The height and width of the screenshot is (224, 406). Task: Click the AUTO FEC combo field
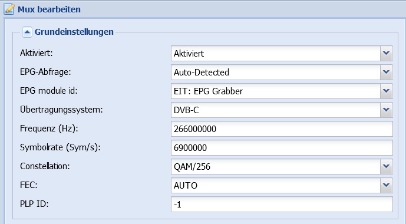coord(276,186)
